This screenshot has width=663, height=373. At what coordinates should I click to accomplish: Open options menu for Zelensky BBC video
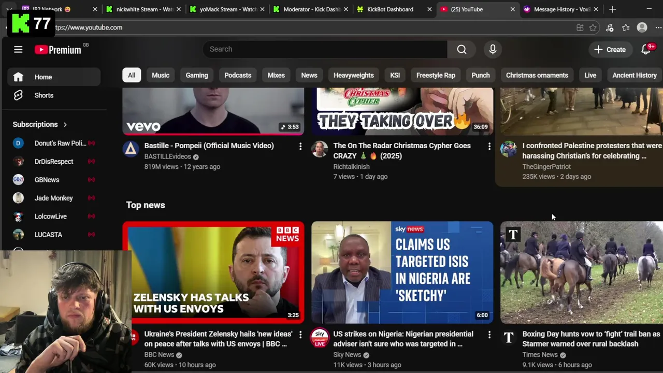(x=300, y=335)
